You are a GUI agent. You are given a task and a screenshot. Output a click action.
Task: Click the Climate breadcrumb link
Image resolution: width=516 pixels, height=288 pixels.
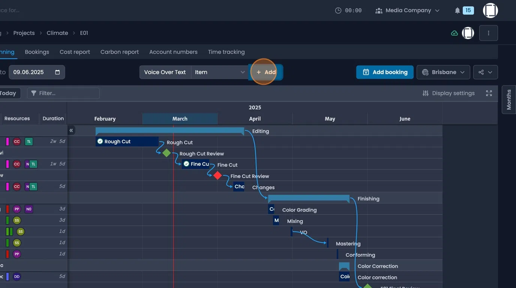click(x=57, y=33)
